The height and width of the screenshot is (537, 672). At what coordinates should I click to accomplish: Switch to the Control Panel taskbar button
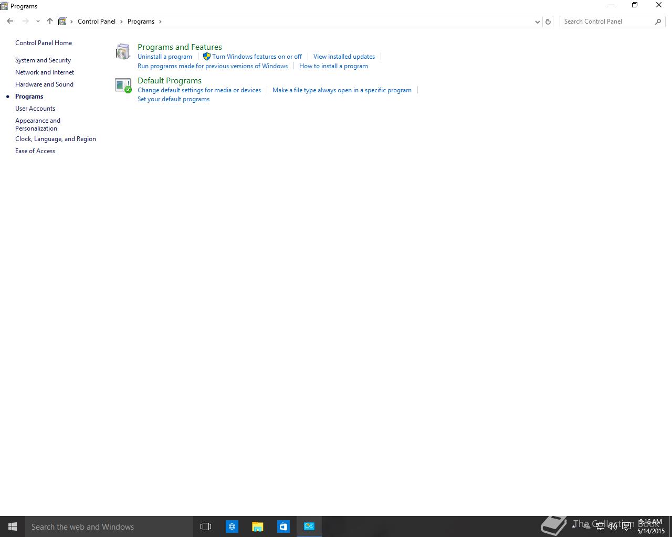309,527
